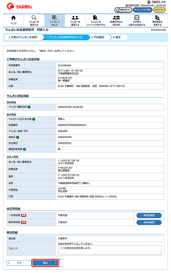Click user number 0134AB100
This screenshot has height=273, width=171.
[x=64, y=65]
